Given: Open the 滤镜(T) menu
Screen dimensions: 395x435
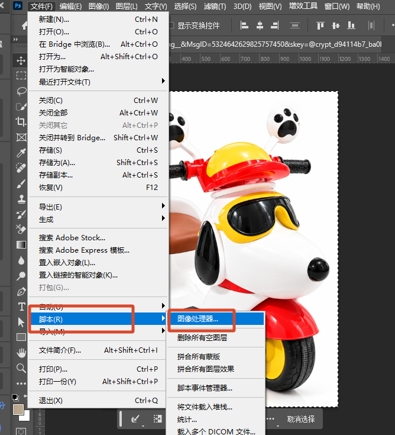Looking at the screenshot, I should [215, 6].
